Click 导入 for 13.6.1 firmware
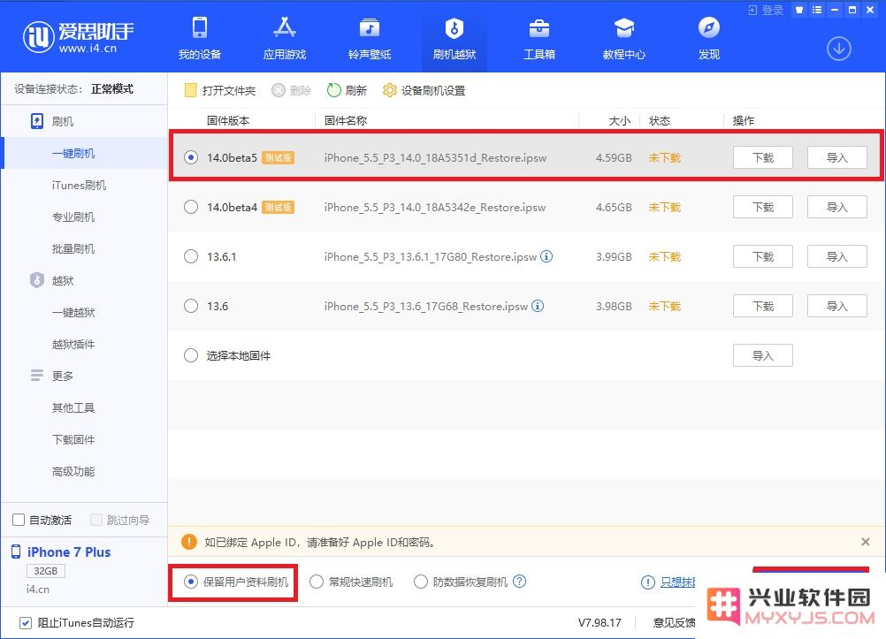This screenshot has height=639, width=886. (836, 256)
